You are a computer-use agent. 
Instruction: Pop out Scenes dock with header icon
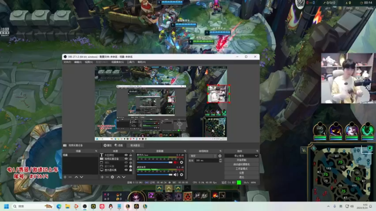[96, 151]
